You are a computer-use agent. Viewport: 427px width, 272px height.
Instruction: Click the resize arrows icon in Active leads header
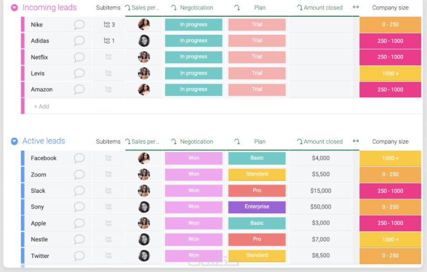pyautogui.click(x=356, y=141)
